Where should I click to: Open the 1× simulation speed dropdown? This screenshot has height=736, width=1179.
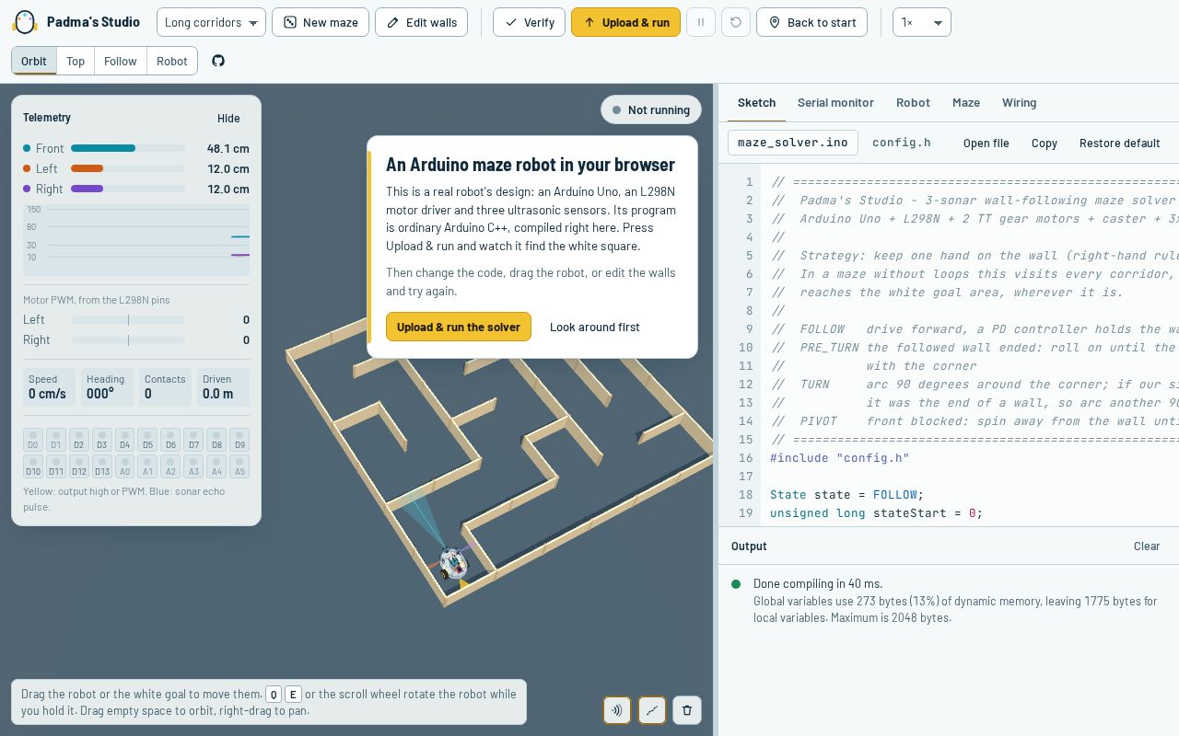coord(922,22)
